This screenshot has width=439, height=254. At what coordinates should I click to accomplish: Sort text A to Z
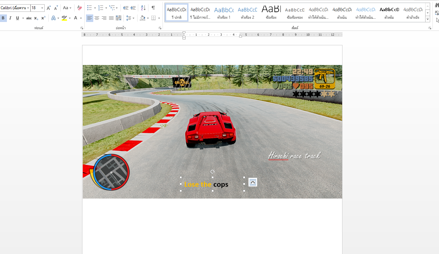coord(143,8)
